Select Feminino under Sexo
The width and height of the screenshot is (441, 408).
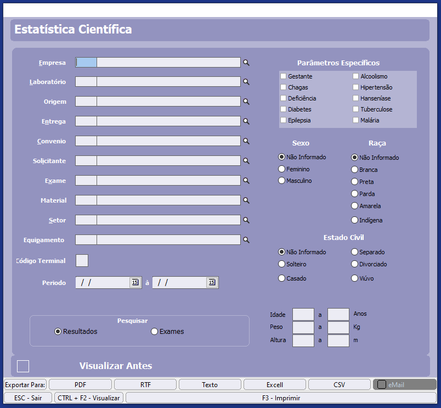click(x=282, y=169)
